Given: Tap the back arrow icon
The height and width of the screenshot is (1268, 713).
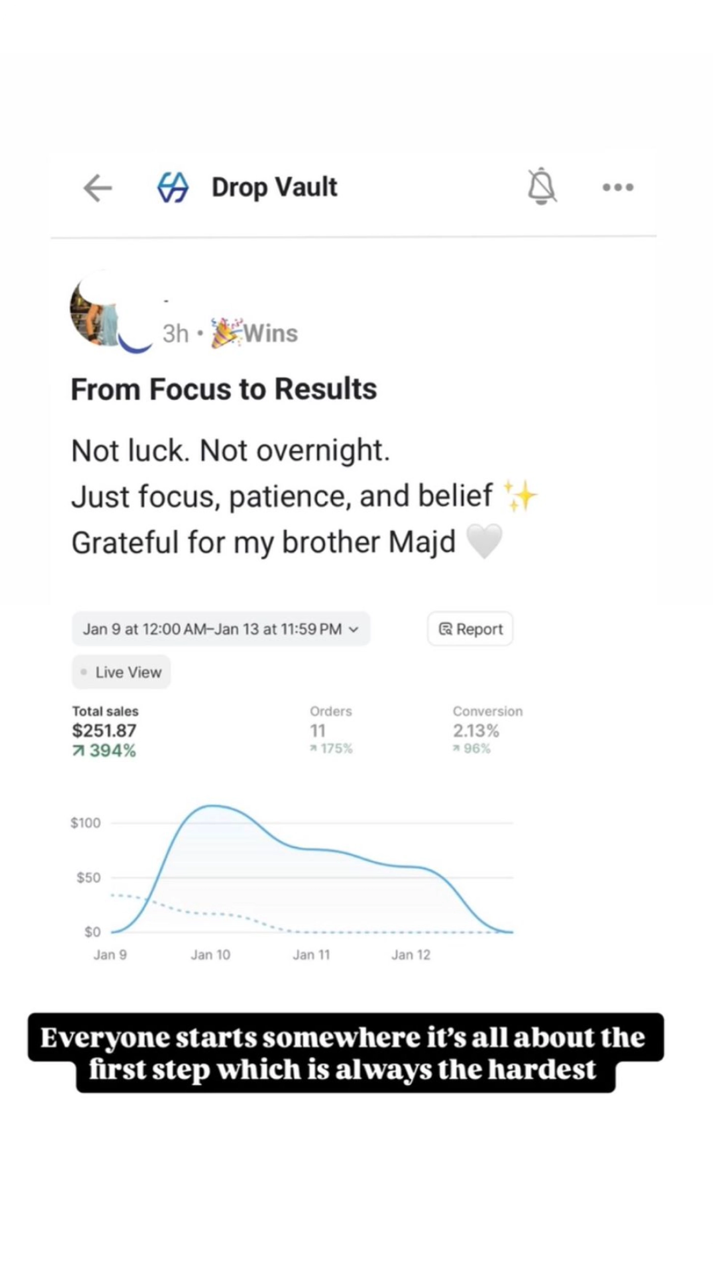Looking at the screenshot, I should 98,188.
